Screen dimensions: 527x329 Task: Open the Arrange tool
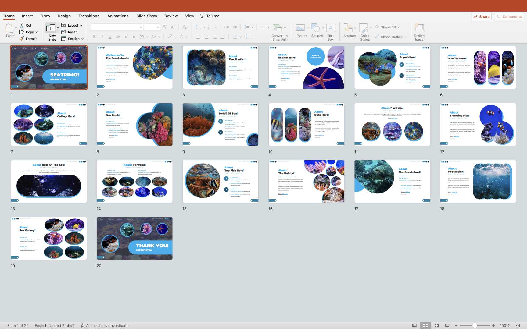tap(348, 28)
